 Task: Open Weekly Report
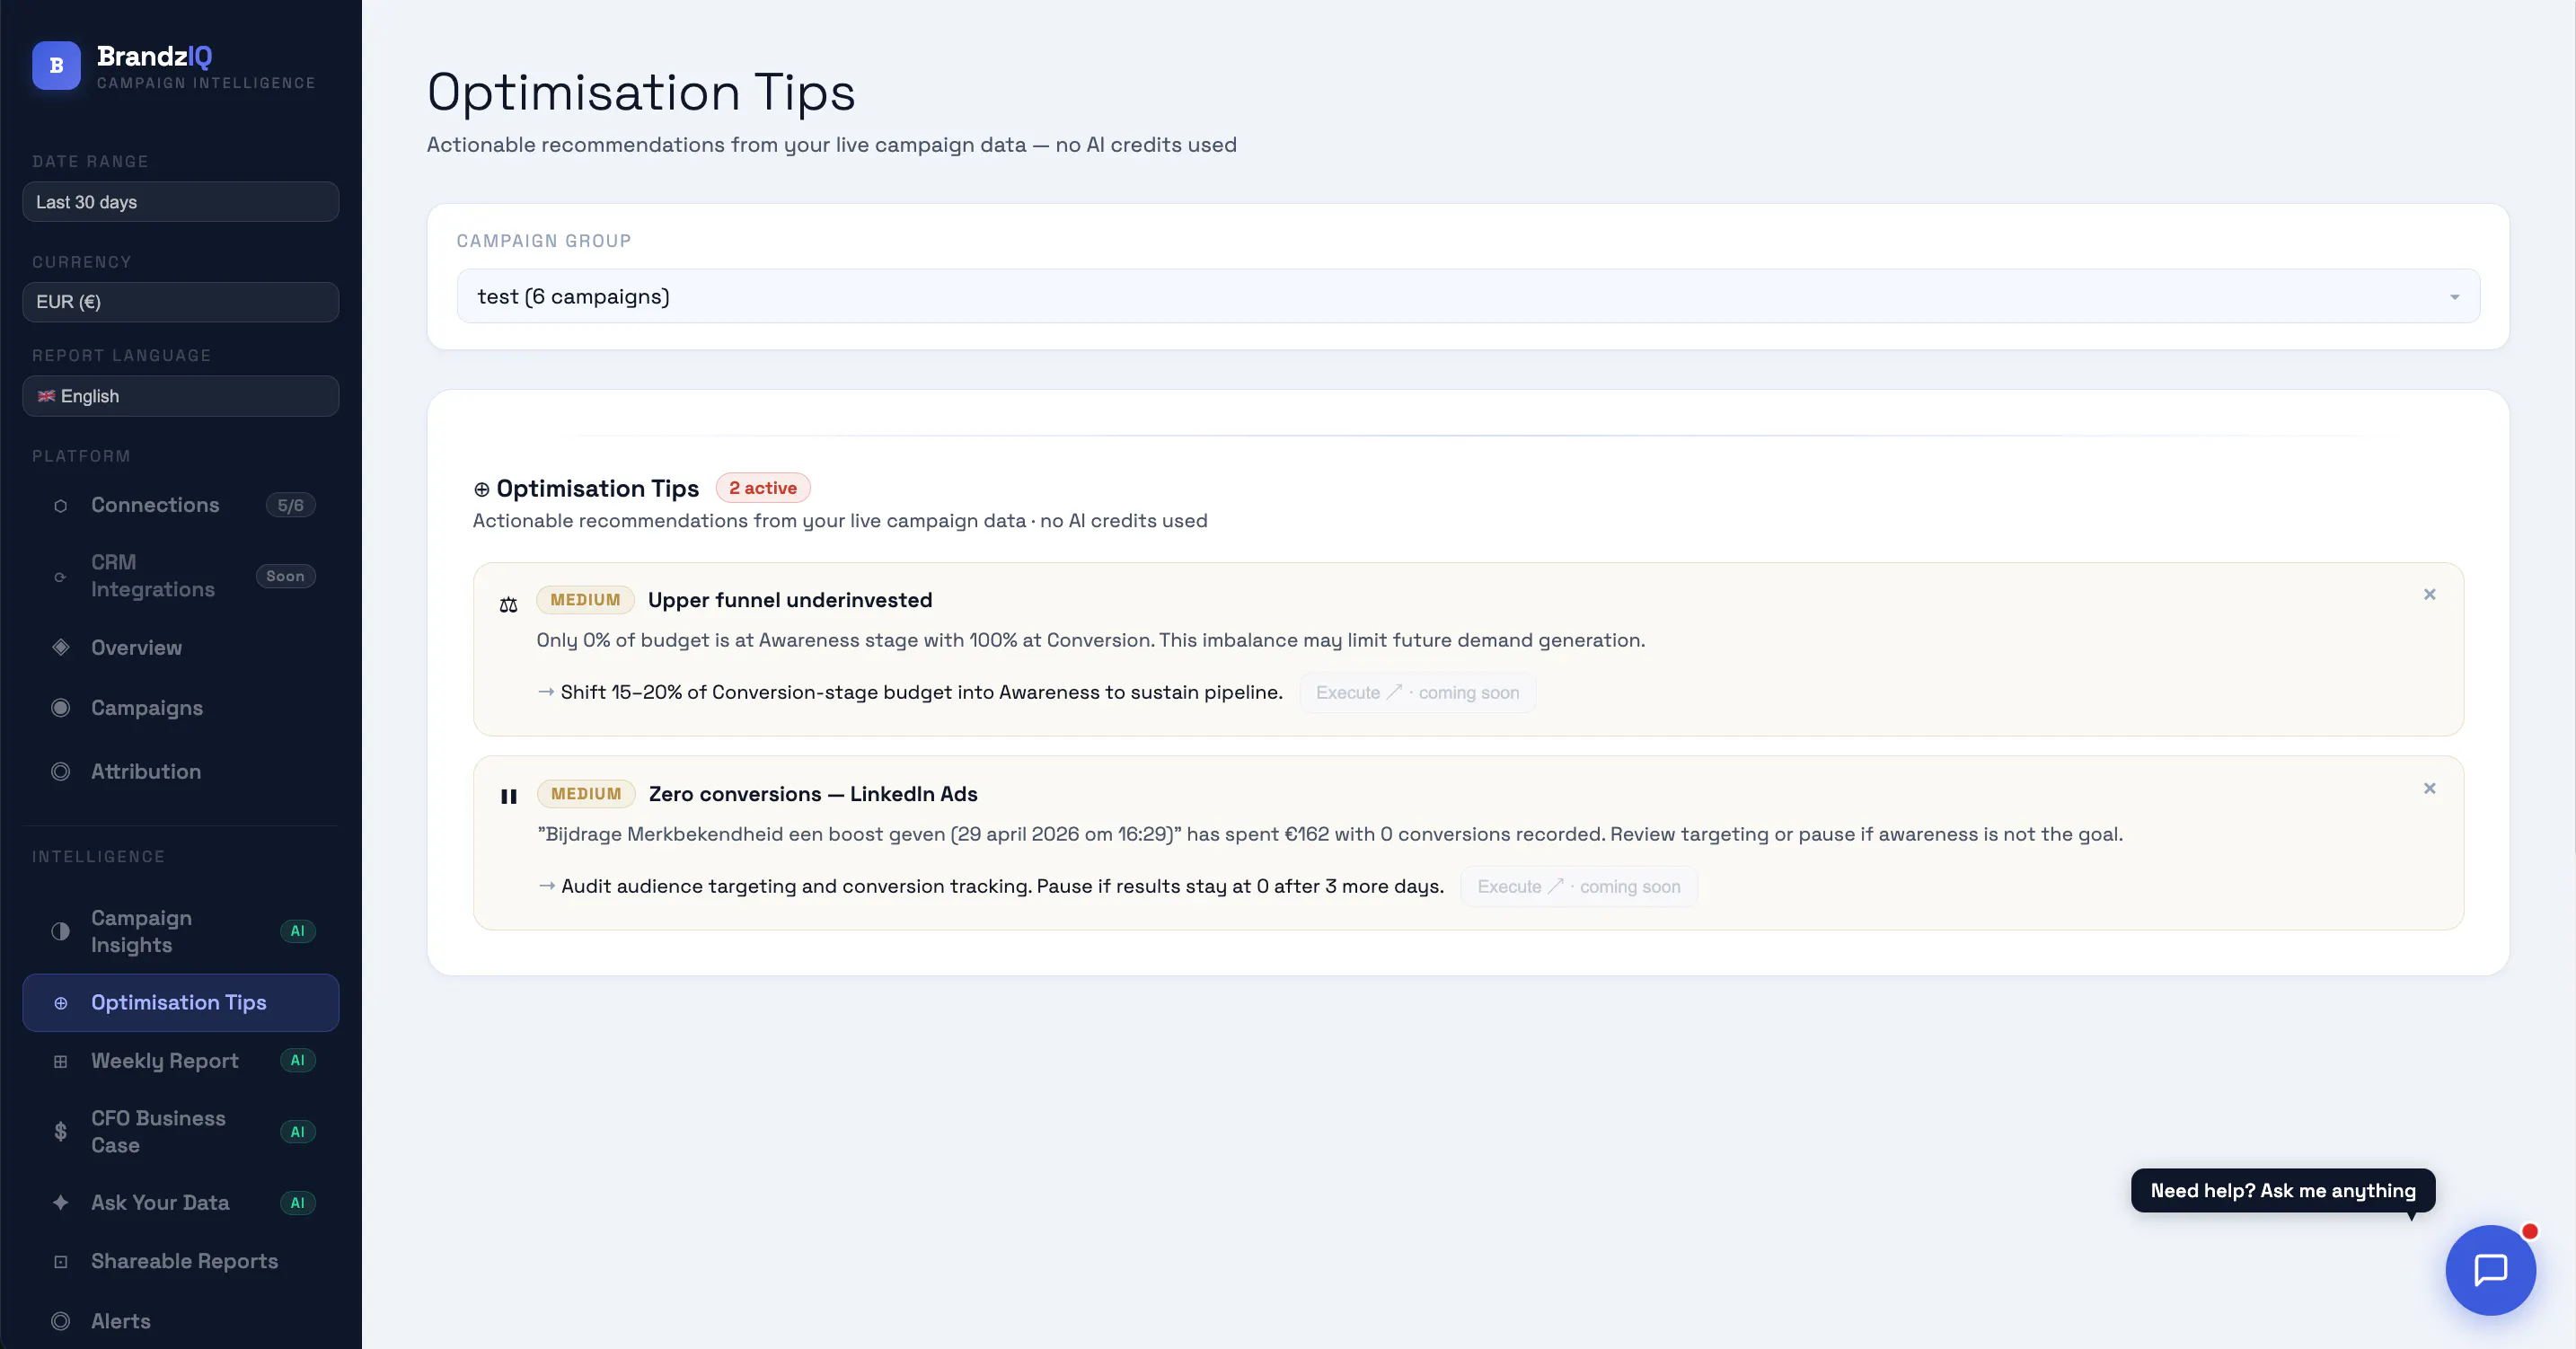(x=180, y=1061)
